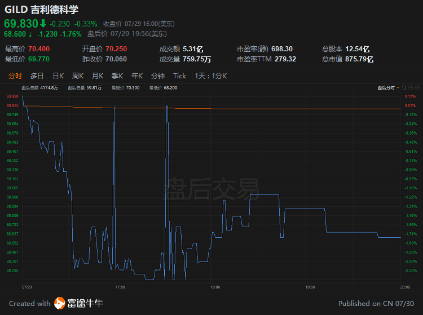Screen dimensions: 423x315
Task: Click the Futu bull logo icon
Action: tap(60, 304)
